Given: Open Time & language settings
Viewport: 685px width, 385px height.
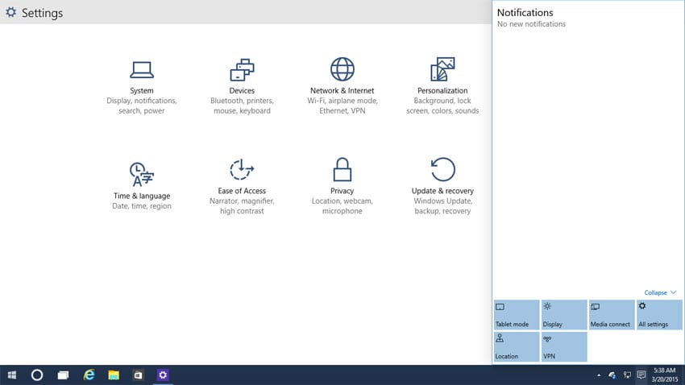Looking at the screenshot, I should (142, 186).
